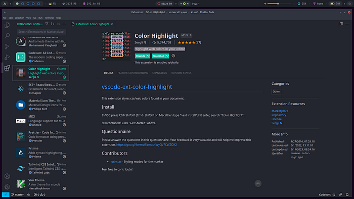Open the Help menu
The image size is (354, 199).
coord(58,18)
